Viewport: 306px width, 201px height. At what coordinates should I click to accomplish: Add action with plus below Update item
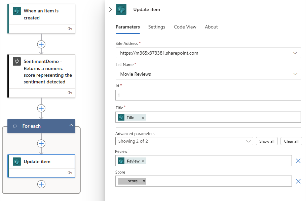[x=41, y=184]
